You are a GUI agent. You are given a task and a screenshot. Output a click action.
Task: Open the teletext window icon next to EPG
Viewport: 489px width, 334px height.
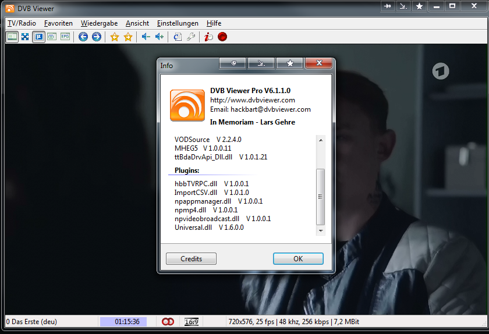pyautogui.click(x=52, y=37)
